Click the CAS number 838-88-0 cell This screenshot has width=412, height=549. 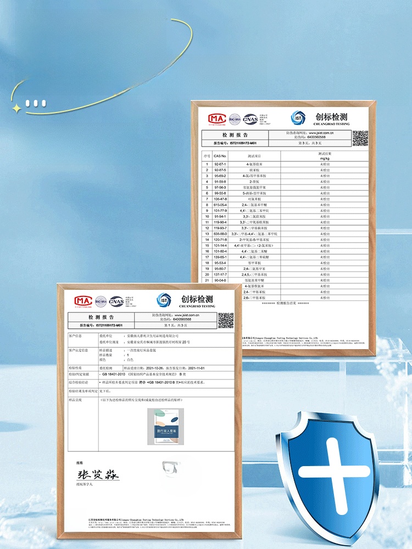click(220, 233)
